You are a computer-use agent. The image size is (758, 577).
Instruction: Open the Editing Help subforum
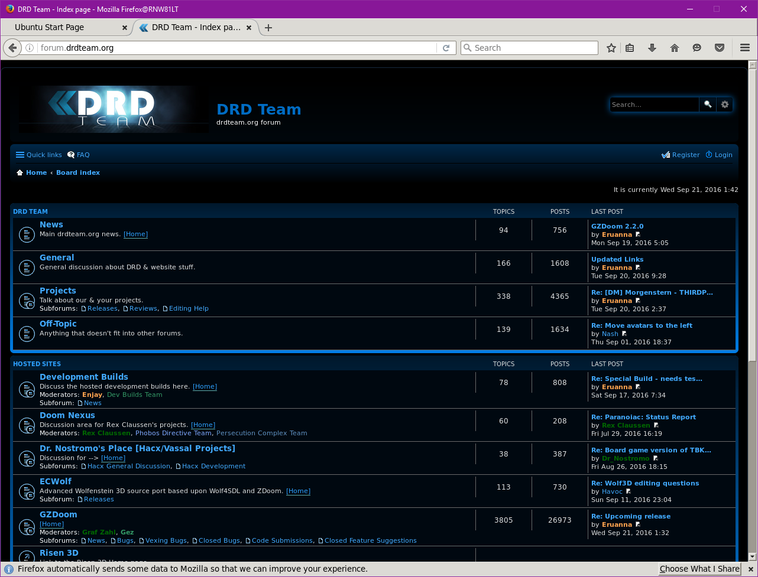click(189, 308)
